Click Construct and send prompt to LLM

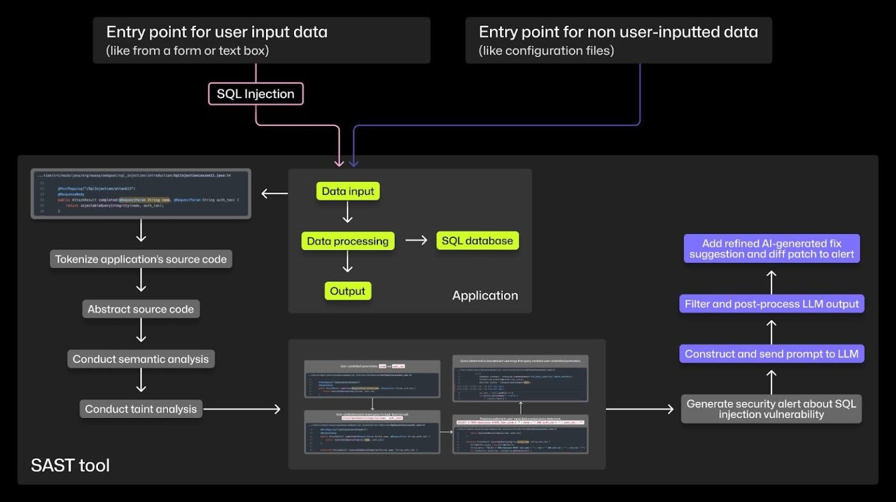(x=771, y=353)
